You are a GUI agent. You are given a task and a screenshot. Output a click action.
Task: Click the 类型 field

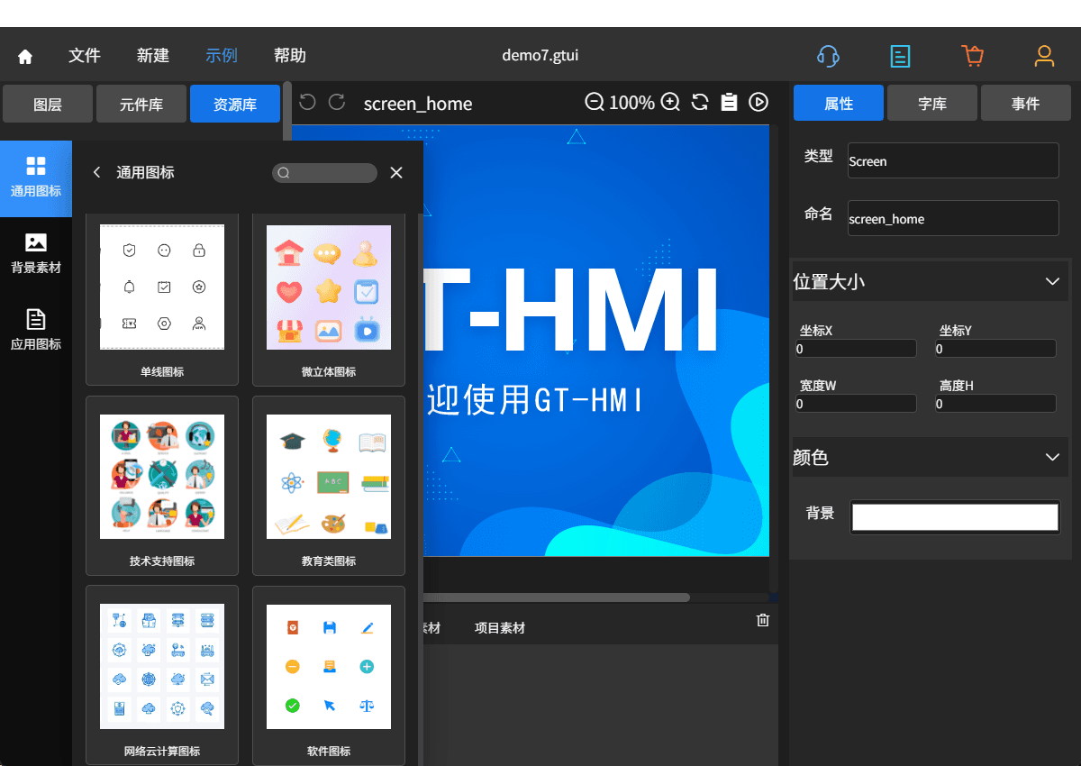coord(953,160)
